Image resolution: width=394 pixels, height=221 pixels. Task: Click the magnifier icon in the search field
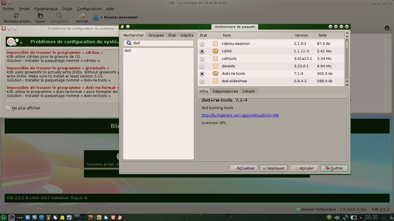coord(129,43)
